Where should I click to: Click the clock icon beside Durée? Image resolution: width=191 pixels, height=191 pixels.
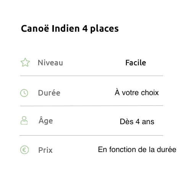(24, 93)
